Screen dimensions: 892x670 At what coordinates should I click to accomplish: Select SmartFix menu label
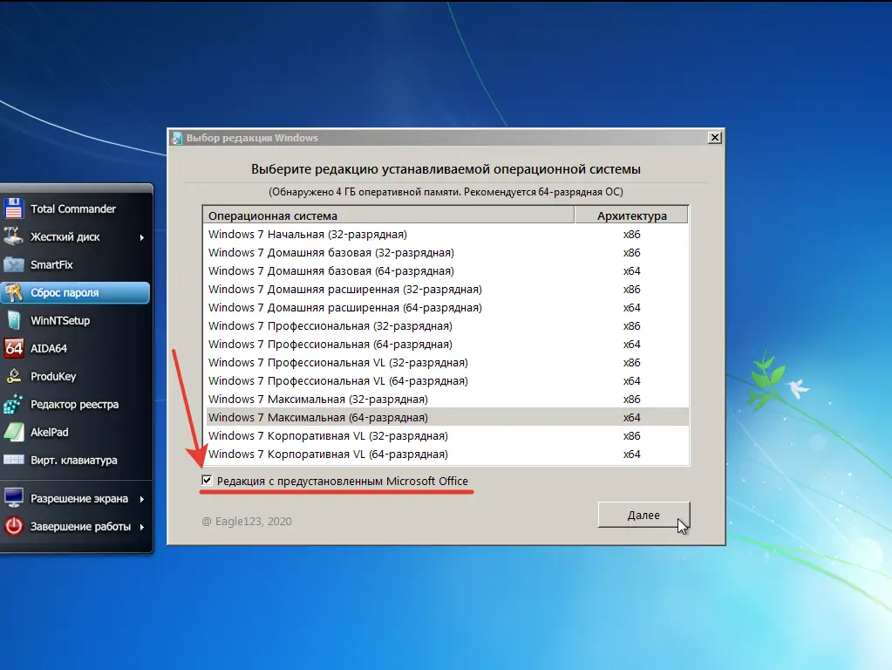point(51,264)
